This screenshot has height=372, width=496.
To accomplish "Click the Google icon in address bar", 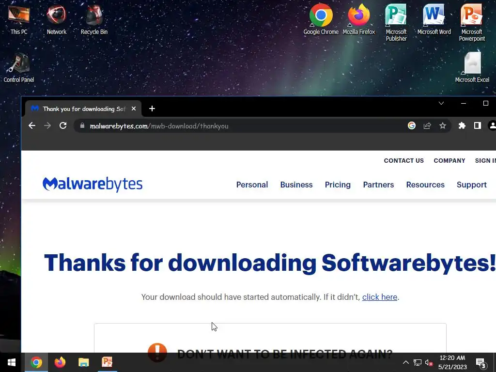I will point(412,126).
